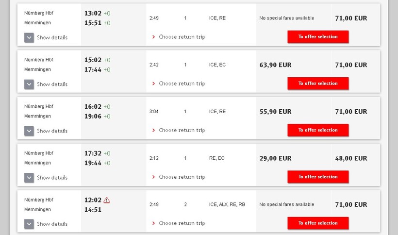Image resolution: width=398 pixels, height=235 pixels.
Task: Expand Show details for 12:02 departure
Action: click(29, 224)
